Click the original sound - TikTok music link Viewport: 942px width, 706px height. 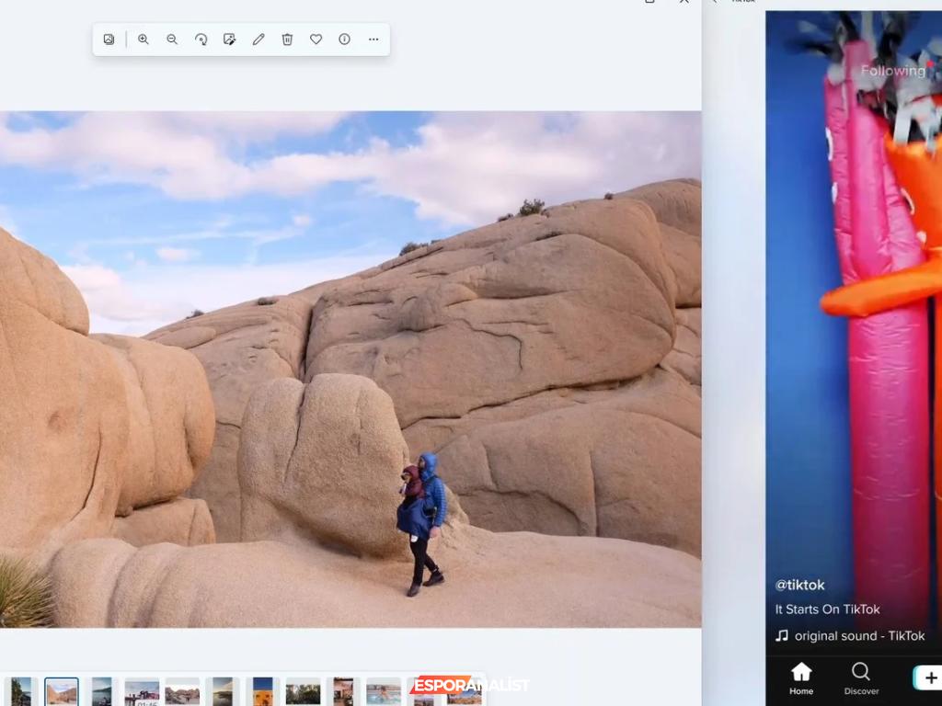tap(850, 636)
